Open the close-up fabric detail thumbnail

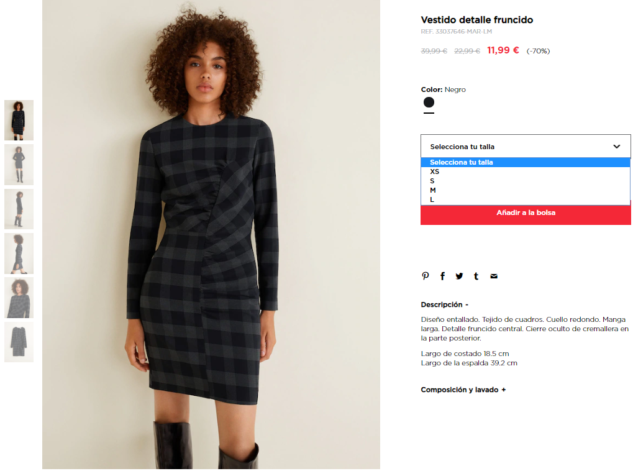click(19, 298)
